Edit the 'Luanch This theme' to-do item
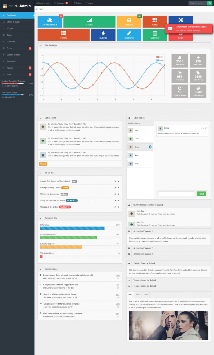This screenshot has height=355, width=214. click(115, 181)
